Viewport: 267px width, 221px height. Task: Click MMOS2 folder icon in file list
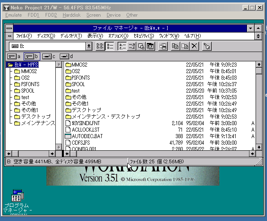tap(68, 65)
